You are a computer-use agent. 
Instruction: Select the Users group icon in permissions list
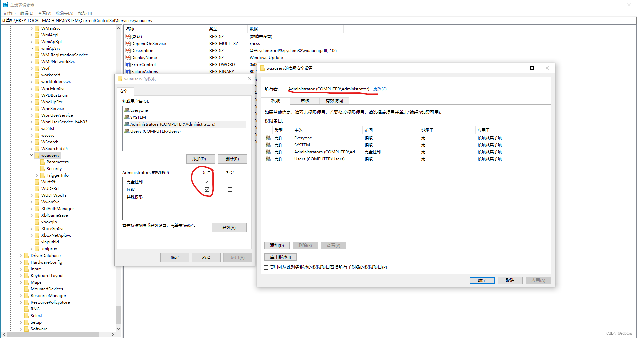click(127, 131)
